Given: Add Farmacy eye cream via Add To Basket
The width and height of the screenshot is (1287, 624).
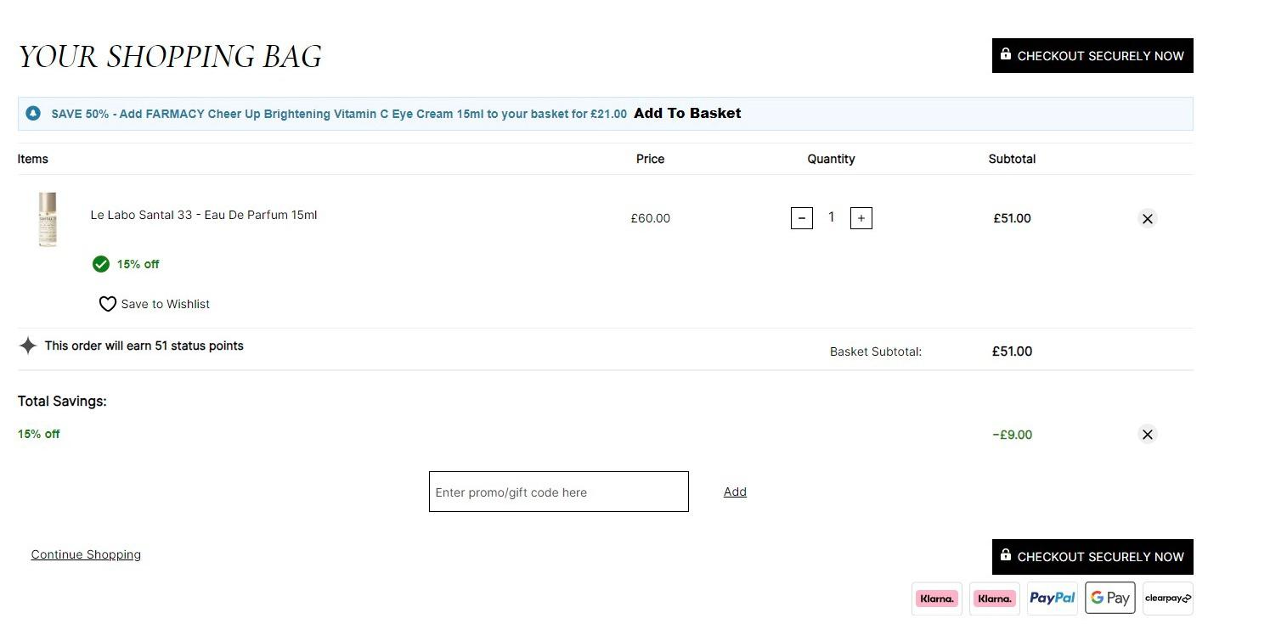Looking at the screenshot, I should [x=687, y=113].
